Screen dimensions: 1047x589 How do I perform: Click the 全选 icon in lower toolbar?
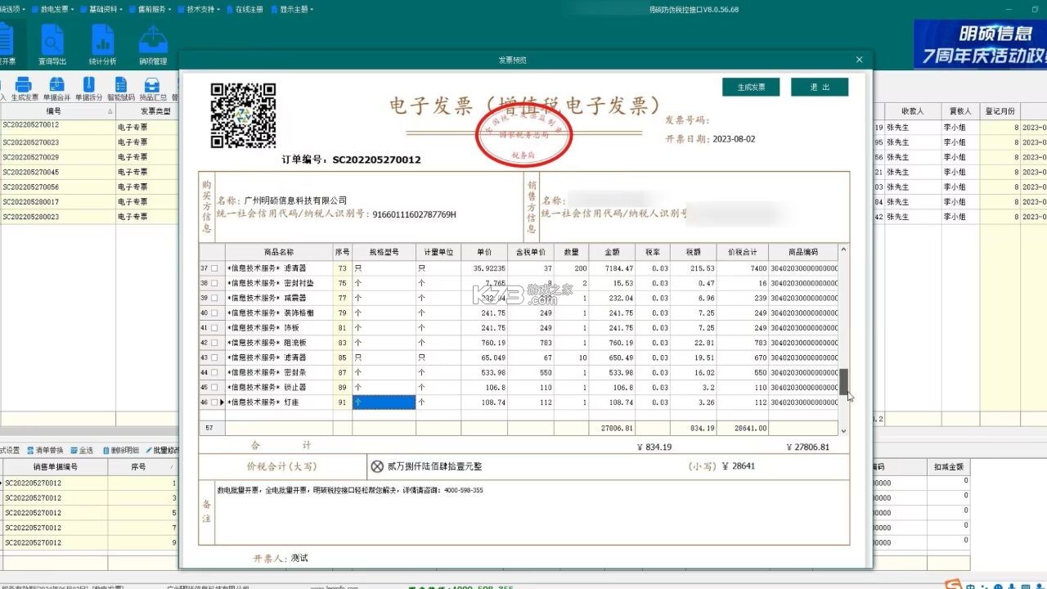coord(74,451)
